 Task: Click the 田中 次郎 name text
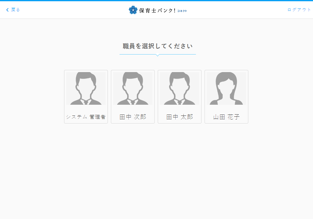[133, 117]
